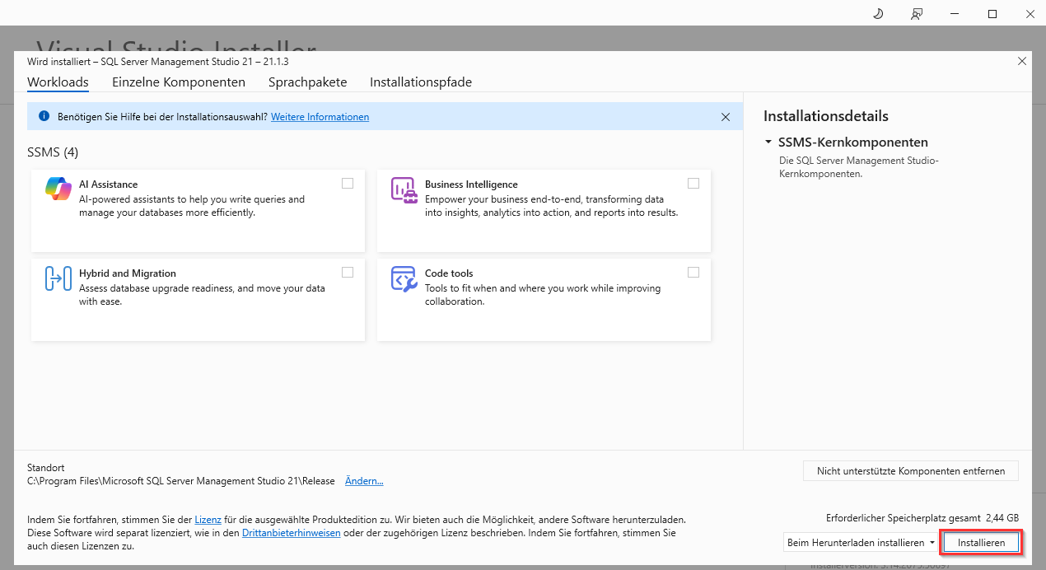Maximize the Visual Studio Installer window
The image size is (1046, 570).
tap(992, 14)
